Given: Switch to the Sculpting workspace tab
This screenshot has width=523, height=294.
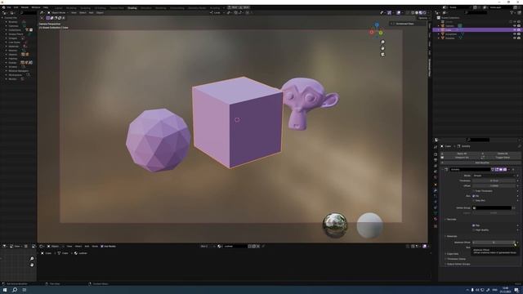Looking at the screenshot, I should [x=85, y=7].
